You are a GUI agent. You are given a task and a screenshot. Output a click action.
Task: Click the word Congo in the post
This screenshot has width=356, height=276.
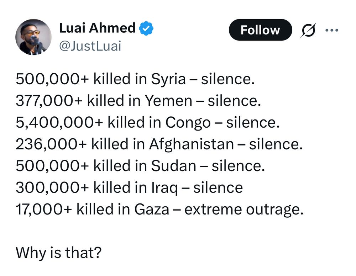(188, 123)
